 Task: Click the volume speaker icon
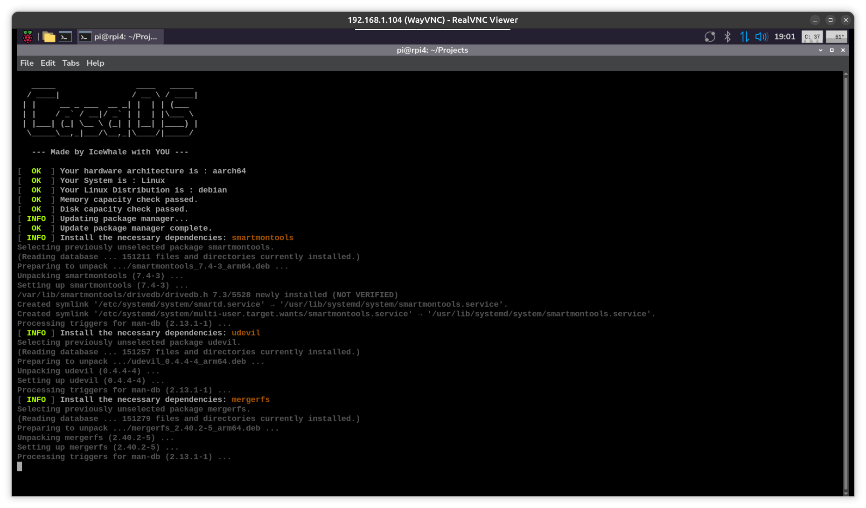[761, 37]
